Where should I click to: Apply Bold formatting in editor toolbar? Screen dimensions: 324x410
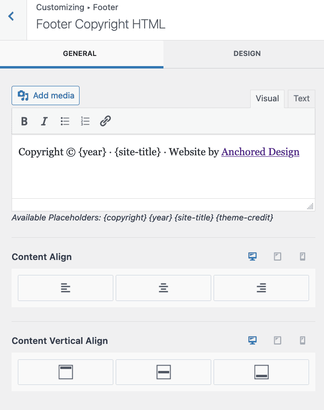point(24,122)
